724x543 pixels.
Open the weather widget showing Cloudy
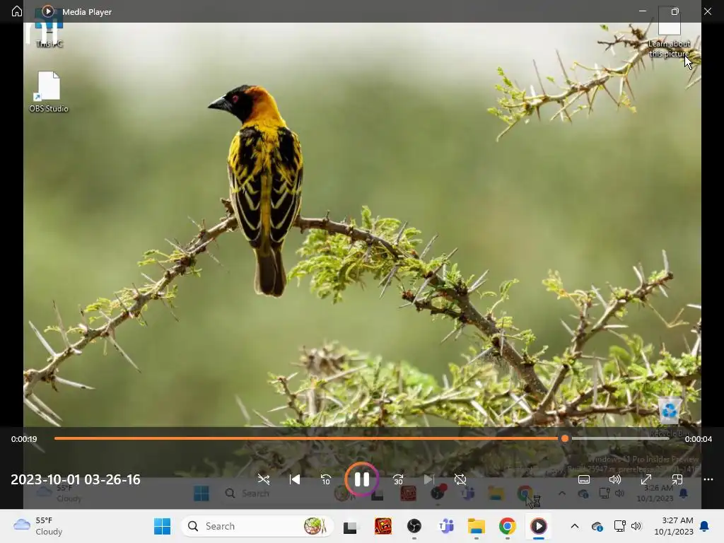point(38,526)
